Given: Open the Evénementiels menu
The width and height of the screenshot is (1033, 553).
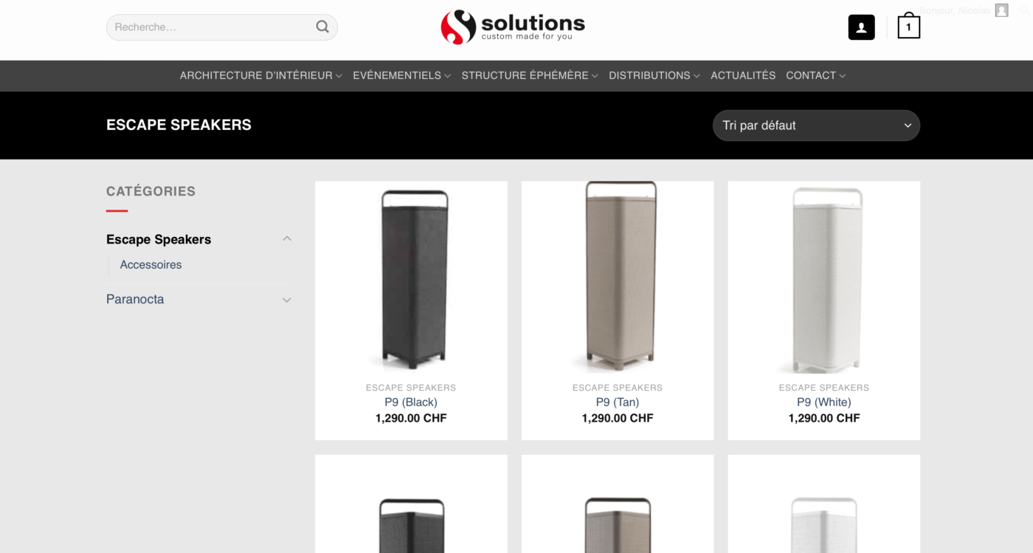Looking at the screenshot, I should [401, 75].
